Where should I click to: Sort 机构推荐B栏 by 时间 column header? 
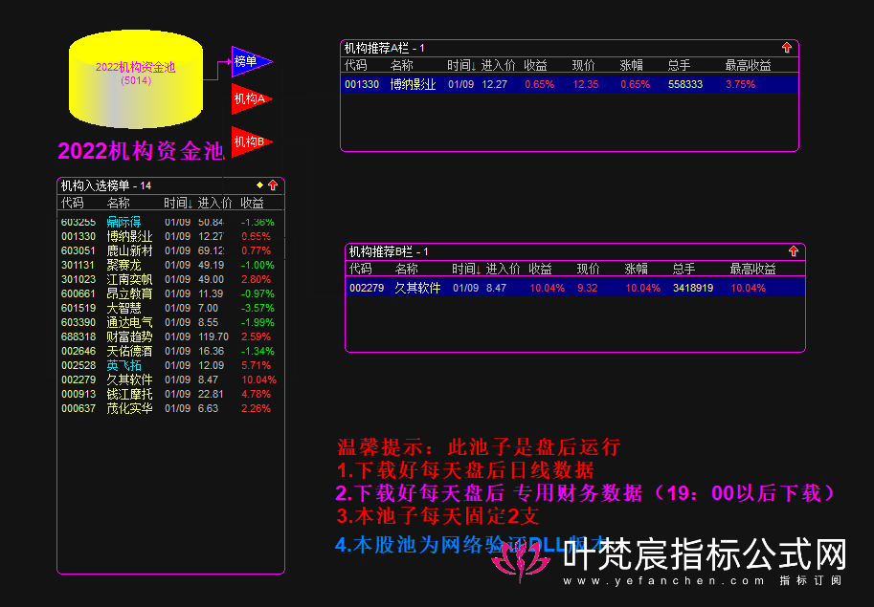[x=465, y=269]
